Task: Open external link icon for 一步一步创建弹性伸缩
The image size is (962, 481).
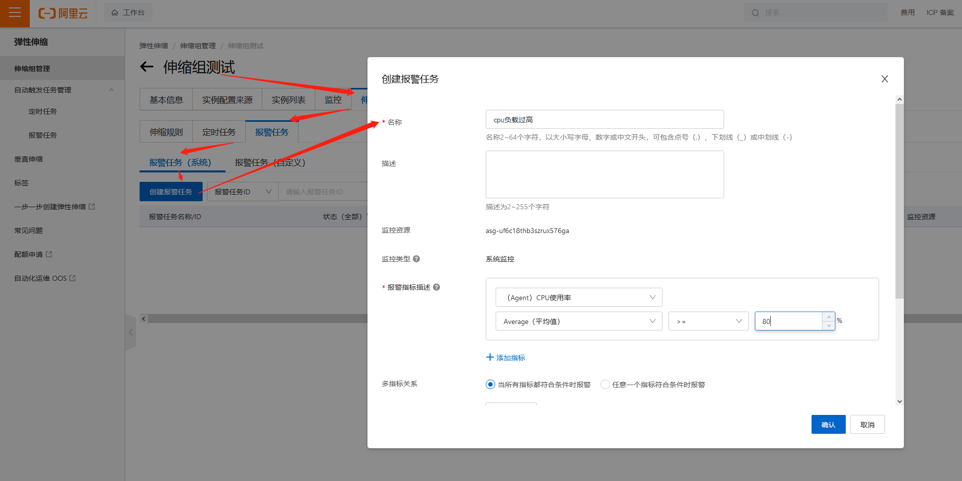Action: point(92,206)
